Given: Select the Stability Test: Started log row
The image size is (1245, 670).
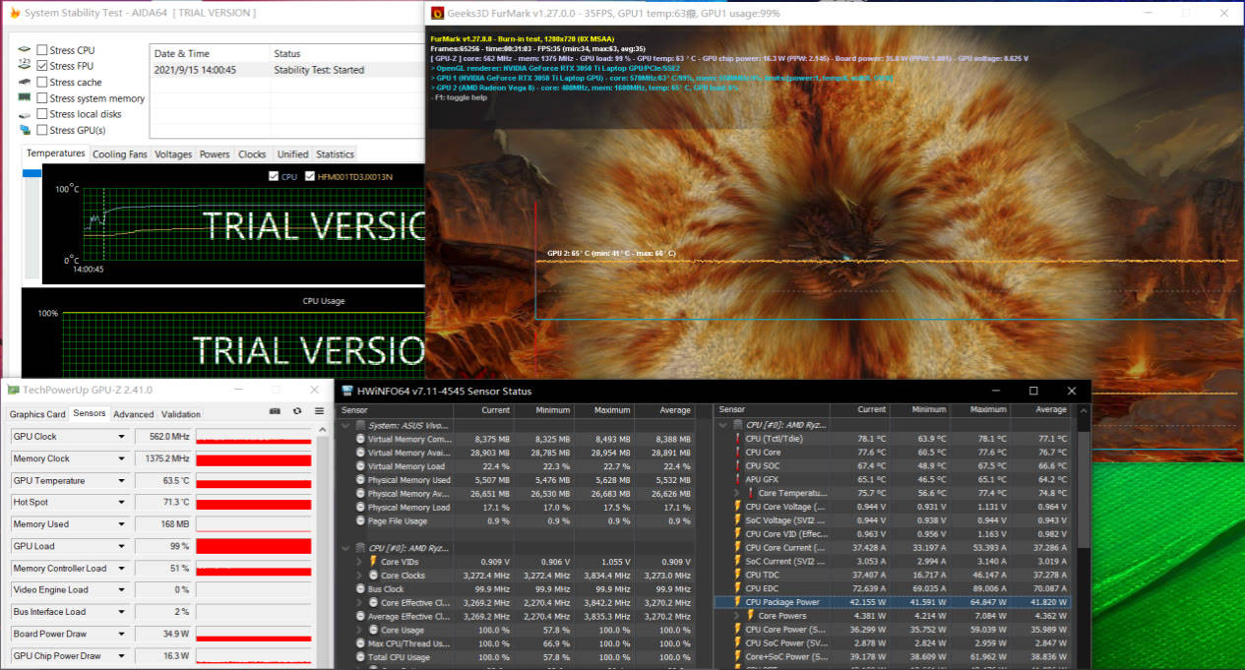Looking at the screenshot, I should (286, 70).
